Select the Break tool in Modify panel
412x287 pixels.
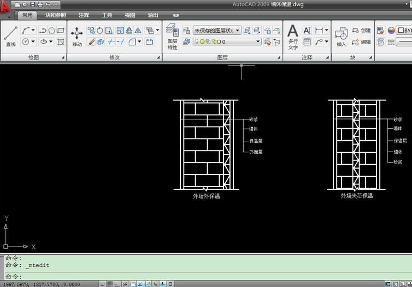tap(150, 41)
